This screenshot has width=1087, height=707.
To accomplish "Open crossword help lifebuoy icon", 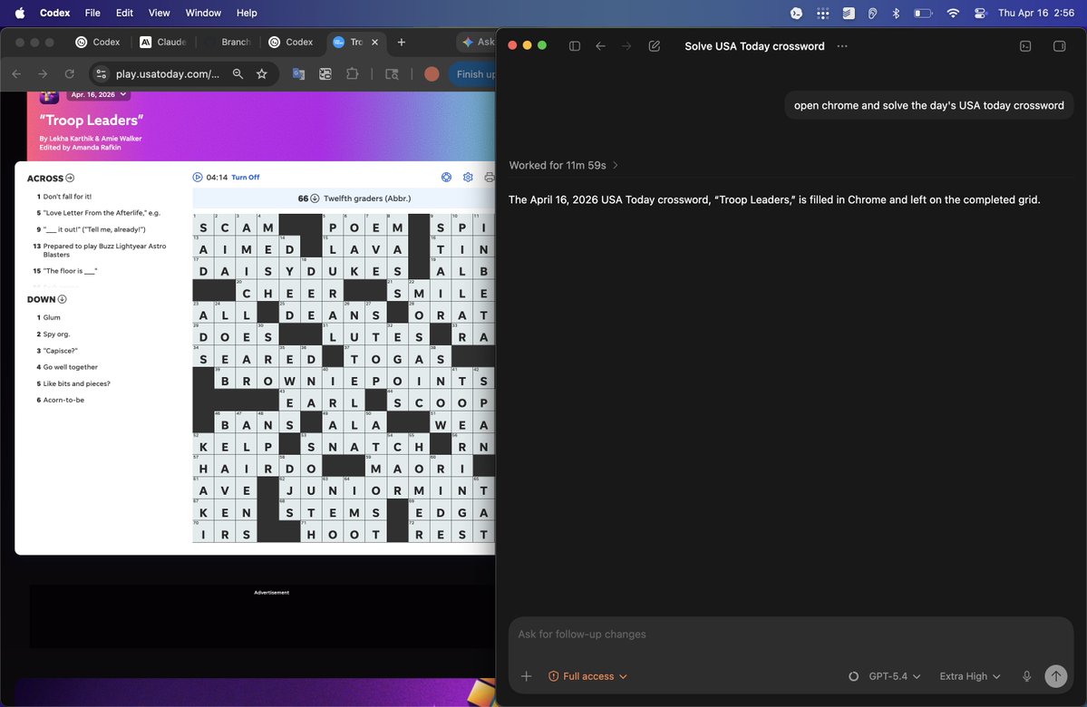I will 446,178.
